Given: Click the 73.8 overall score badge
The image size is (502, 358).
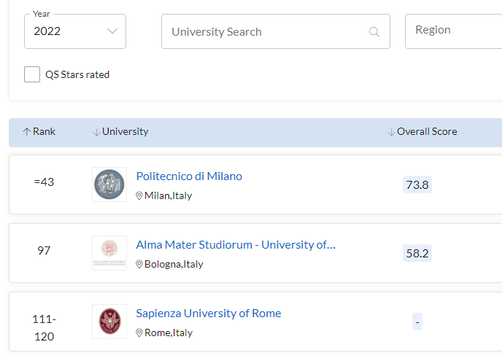Looking at the screenshot, I should tap(417, 185).
